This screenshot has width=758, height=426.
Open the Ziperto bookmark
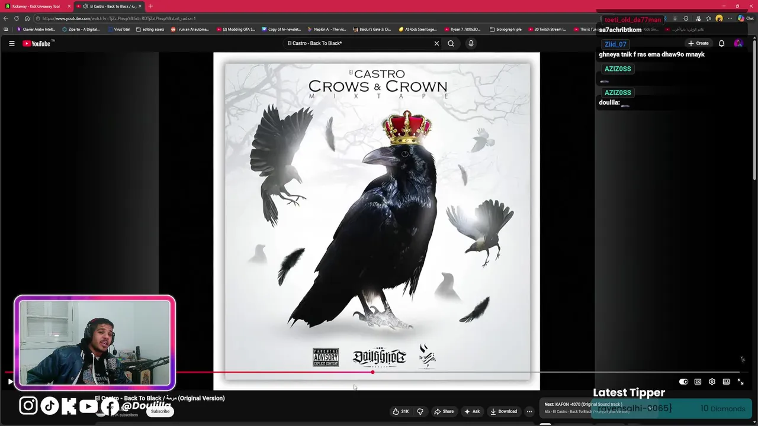coord(81,29)
